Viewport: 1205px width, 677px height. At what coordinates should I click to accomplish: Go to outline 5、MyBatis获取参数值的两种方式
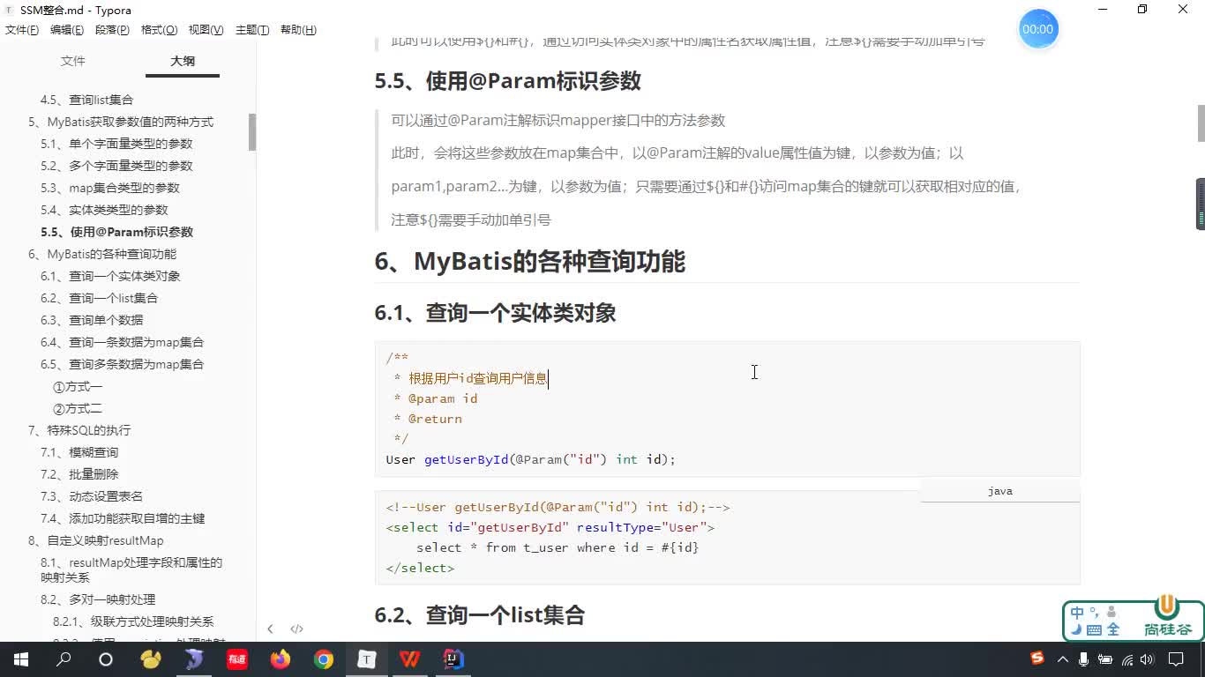coord(121,122)
